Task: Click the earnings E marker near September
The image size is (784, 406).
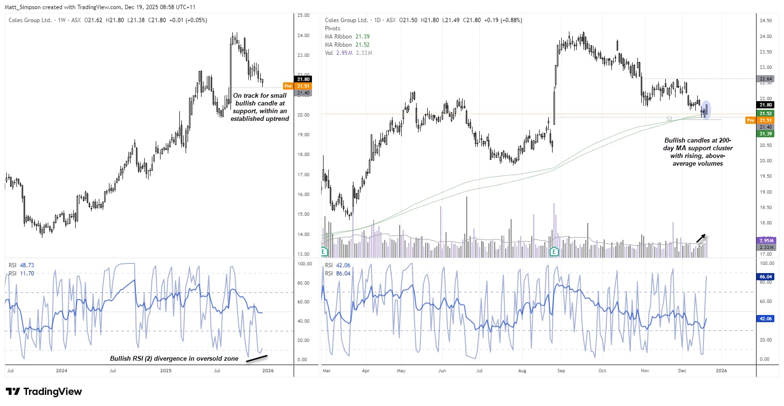Action: (554, 251)
